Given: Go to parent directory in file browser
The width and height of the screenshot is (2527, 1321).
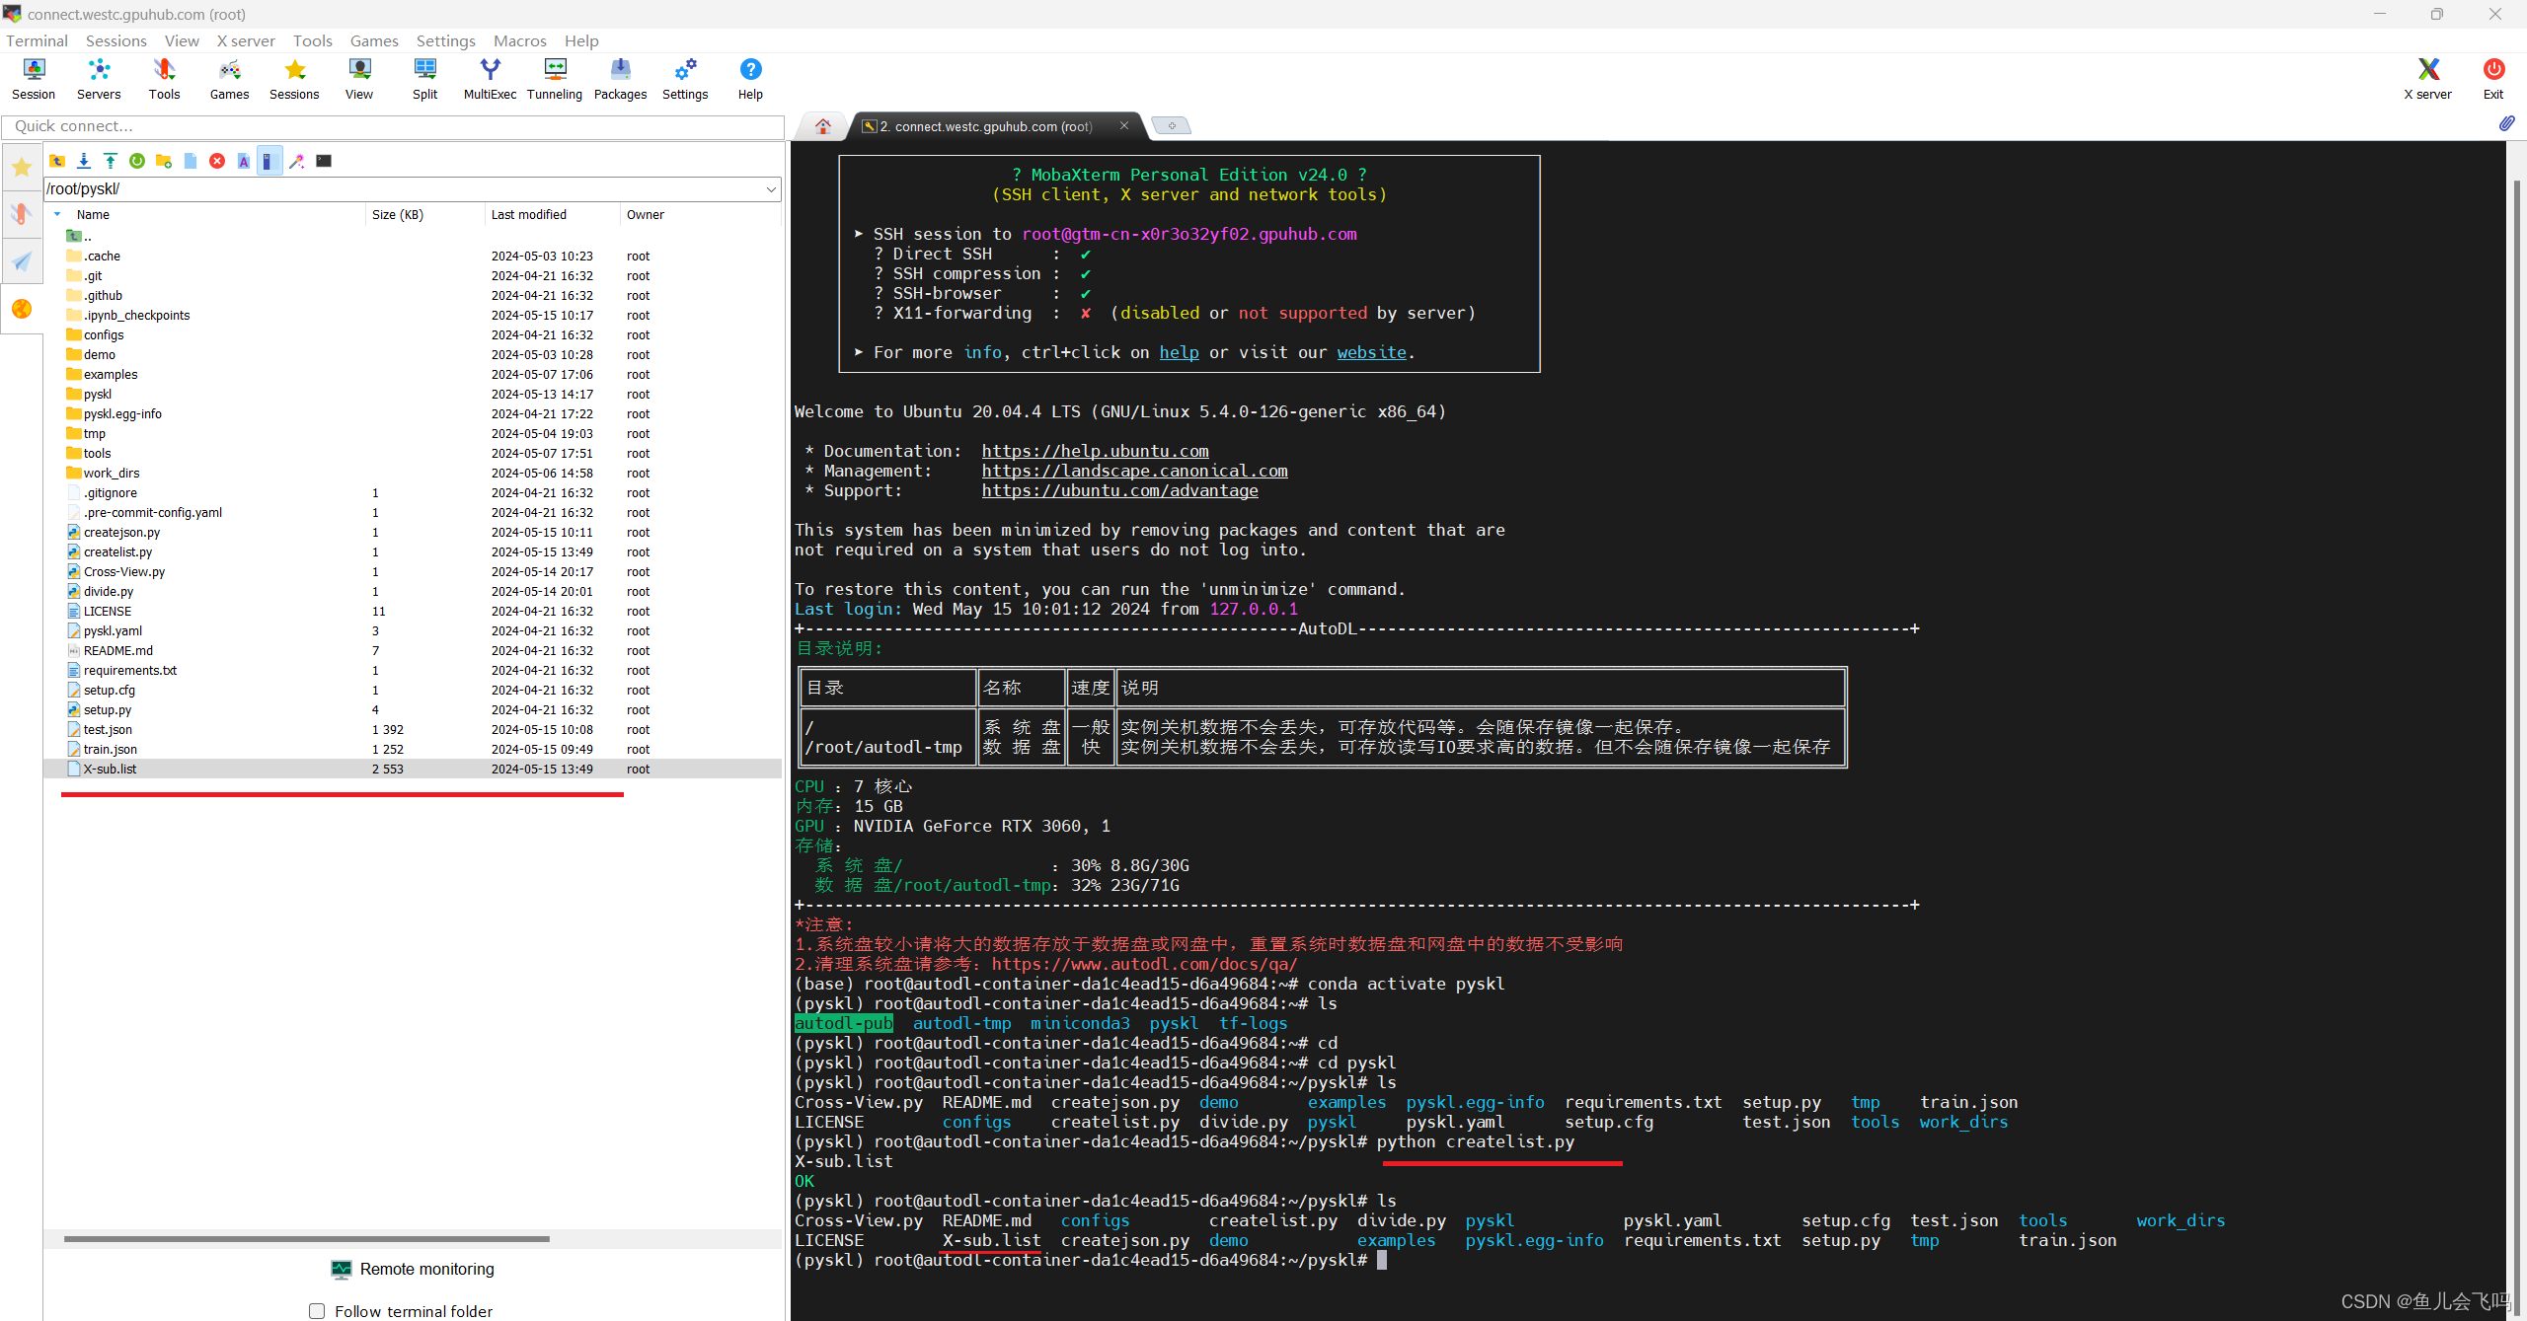Looking at the screenshot, I should pyautogui.click(x=57, y=161).
